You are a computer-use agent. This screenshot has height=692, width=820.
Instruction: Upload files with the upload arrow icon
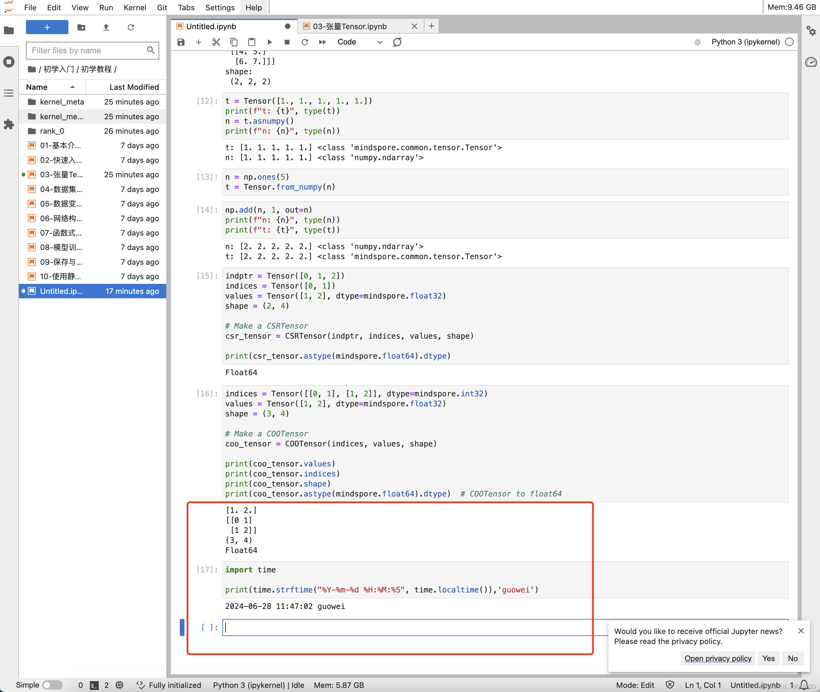106,27
